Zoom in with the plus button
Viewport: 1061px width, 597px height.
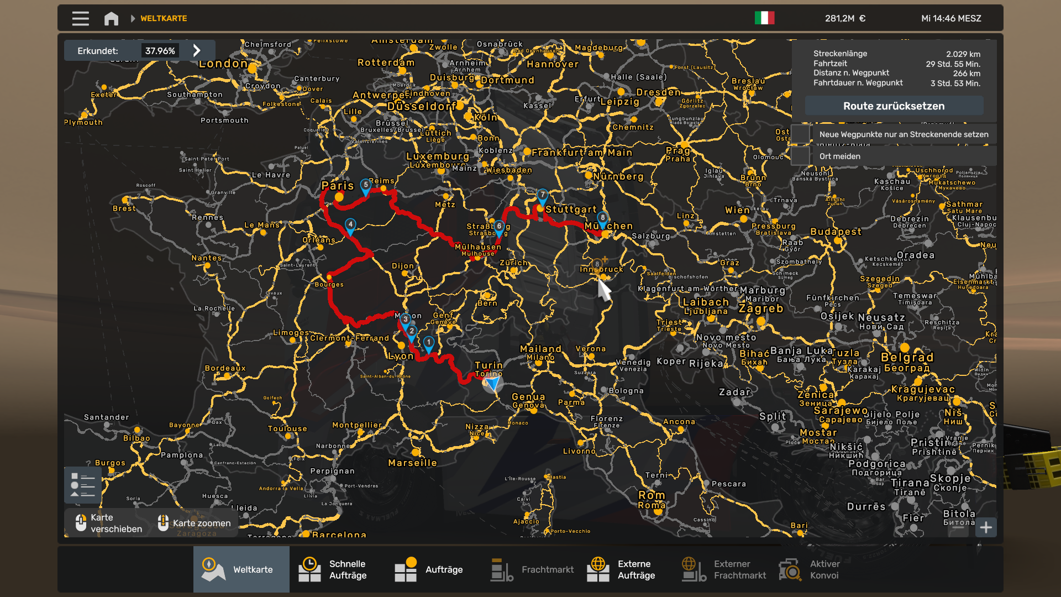click(986, 527)
